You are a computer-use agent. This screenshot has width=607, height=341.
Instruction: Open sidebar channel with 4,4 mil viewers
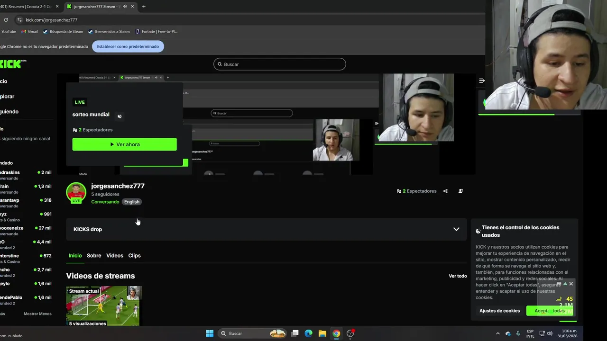[x=26, y=244]
